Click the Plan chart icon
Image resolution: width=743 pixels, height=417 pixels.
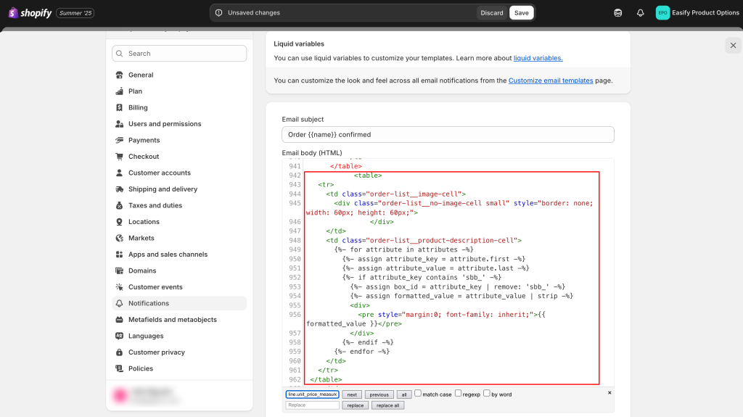(120, 91)
